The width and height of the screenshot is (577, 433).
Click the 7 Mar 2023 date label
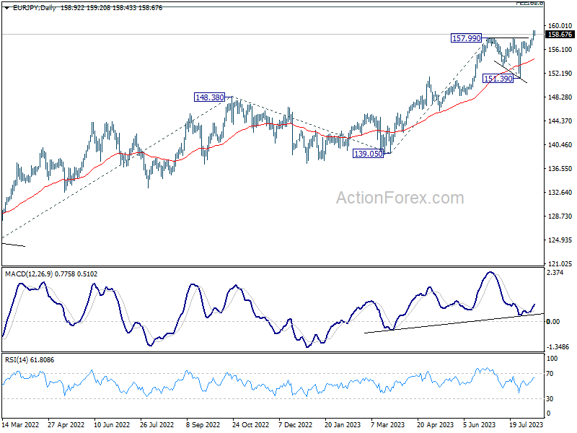point(387,425)
